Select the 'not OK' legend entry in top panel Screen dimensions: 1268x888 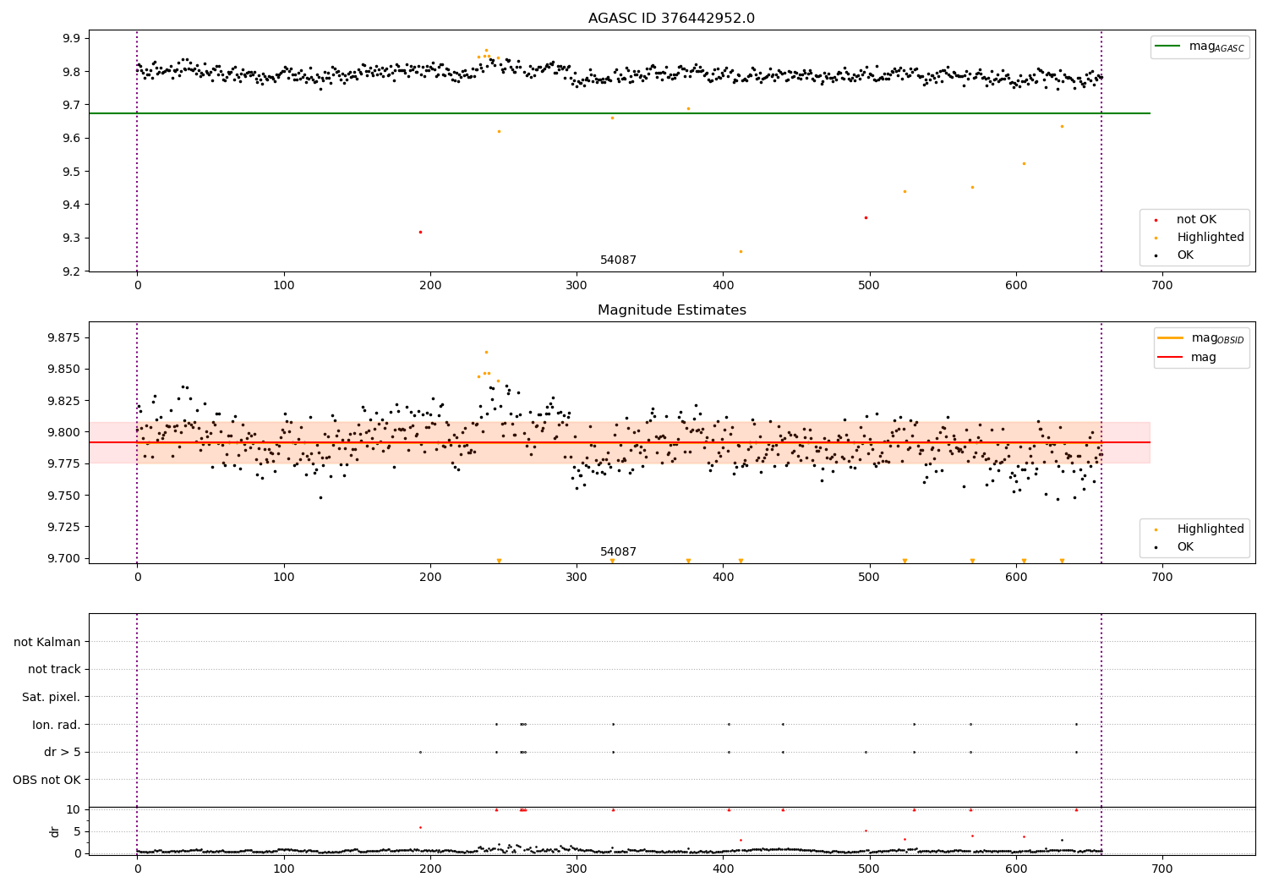click(x=1196, y=220)
